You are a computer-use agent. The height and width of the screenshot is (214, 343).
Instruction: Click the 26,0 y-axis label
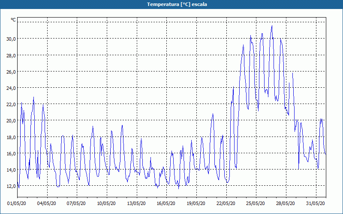pyautogui.click(x=11, y=71)
